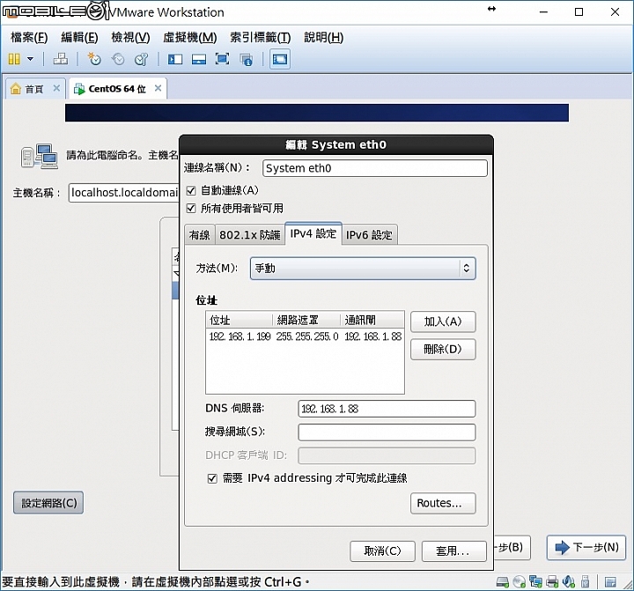Open the 編輯(E) menu

[79, 38]
